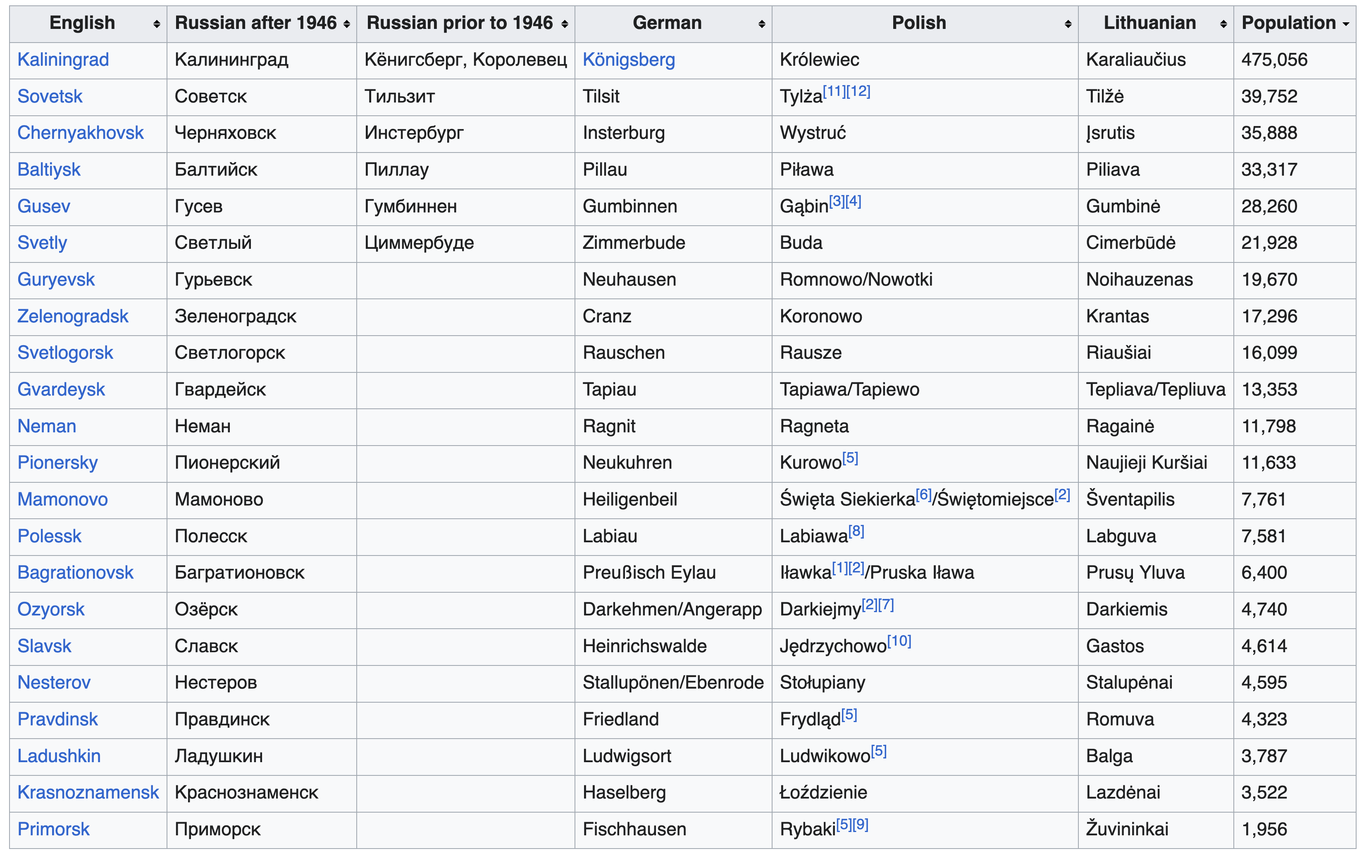Toggle Population descending sort arrow
The width and height of the screenshot is (1364, 856).
[x=1345, y=24]
